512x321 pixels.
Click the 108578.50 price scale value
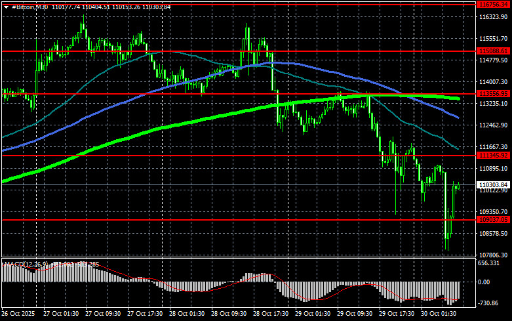coord(493,234)
